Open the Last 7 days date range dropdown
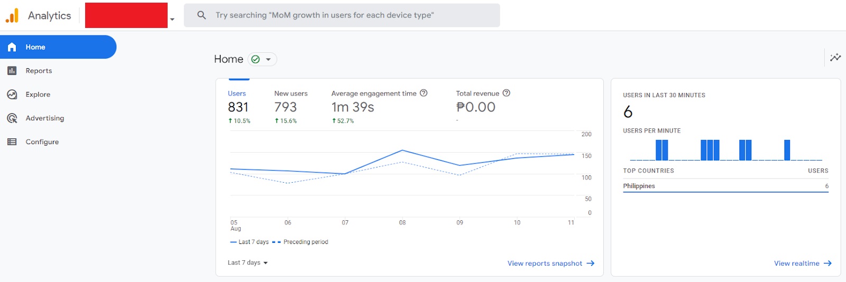The height and width of the screenshot is (282, 846). tap(247, 262)
